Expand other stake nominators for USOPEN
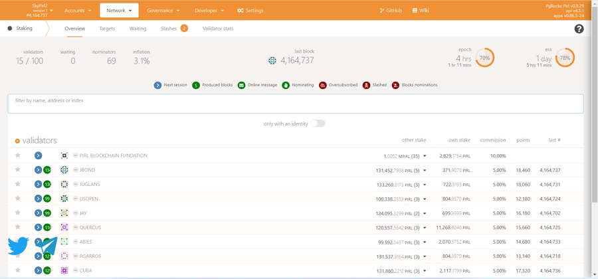 pyautogui.click(x=425, y=199)
